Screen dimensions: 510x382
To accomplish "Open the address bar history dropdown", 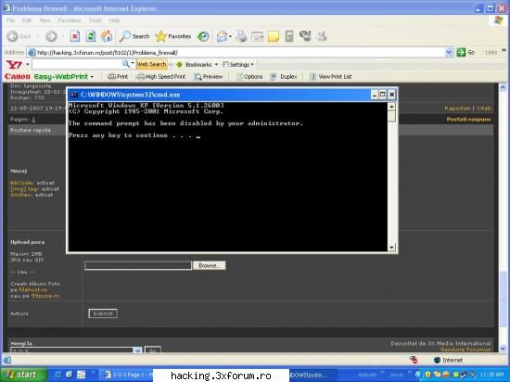I will (x=449, y=52).
